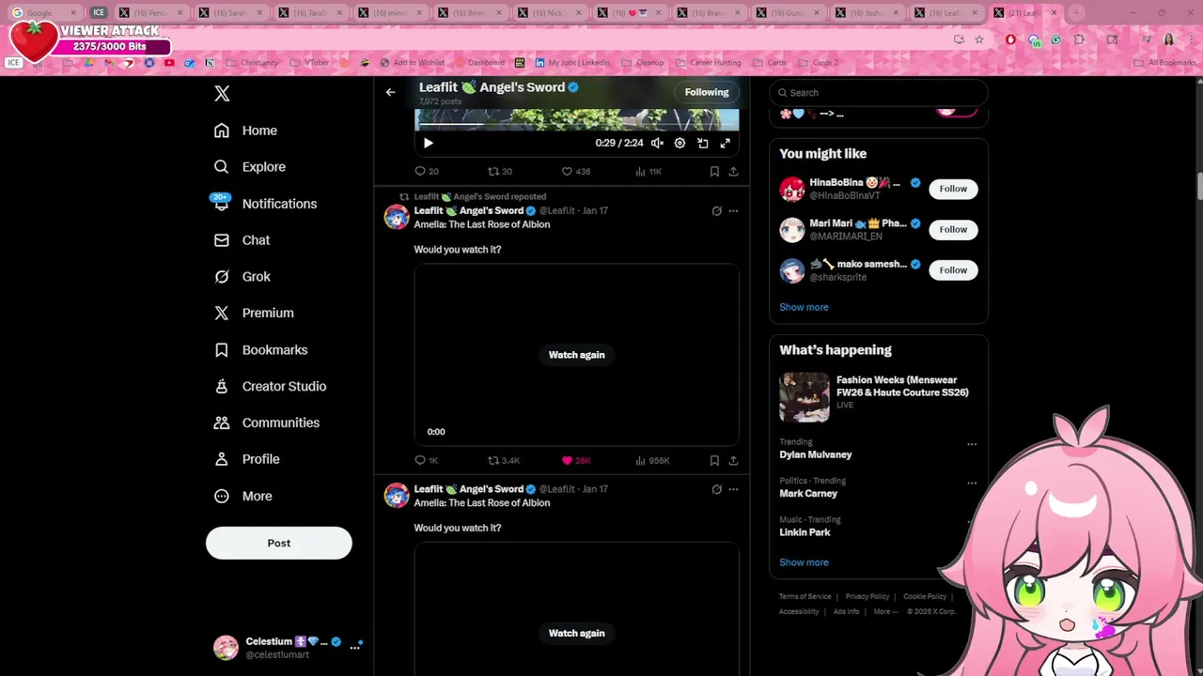Viewport: 1203px width, 676px height.
Task: Unlike the post with 26K likes
Action: (576, 461)
